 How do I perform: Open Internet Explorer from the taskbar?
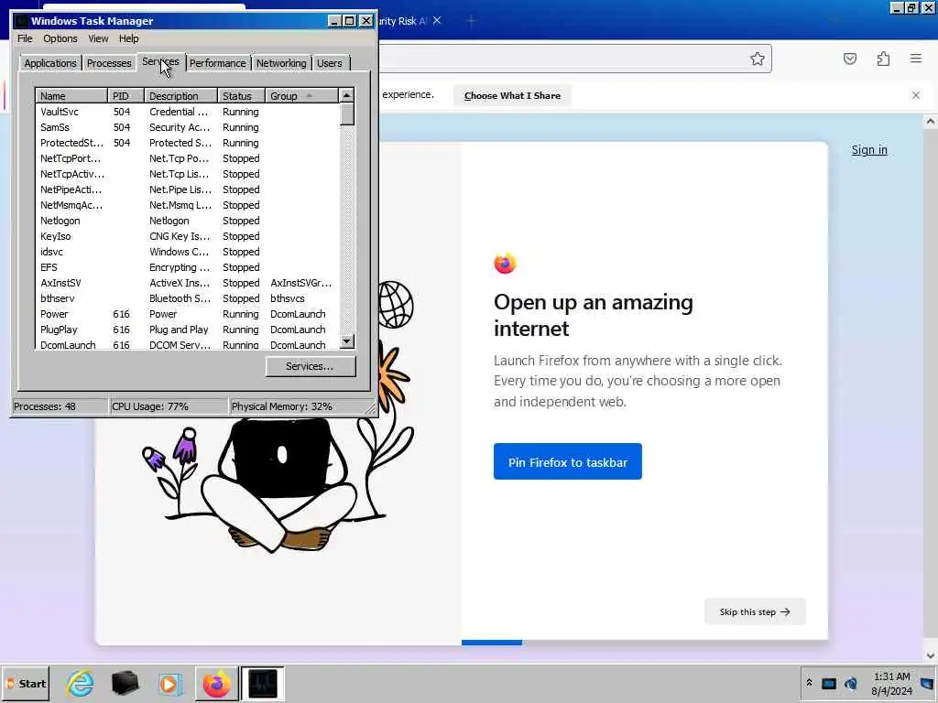(x=81, y=683)
